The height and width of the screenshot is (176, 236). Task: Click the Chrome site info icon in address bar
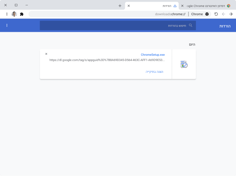[x=207, y=14]
